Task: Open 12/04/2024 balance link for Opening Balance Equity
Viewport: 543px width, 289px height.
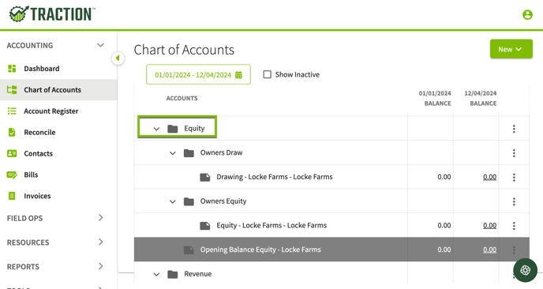Action: point(489,250)
